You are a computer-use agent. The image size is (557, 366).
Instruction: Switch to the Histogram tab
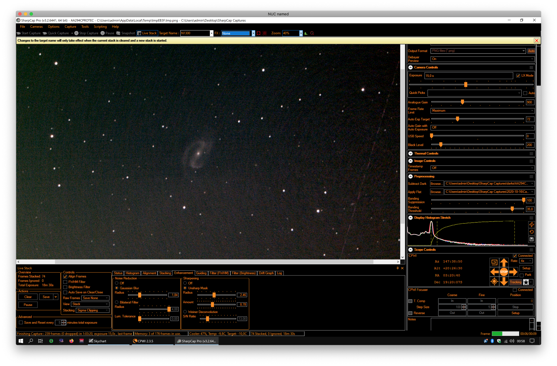pos(132,273)
